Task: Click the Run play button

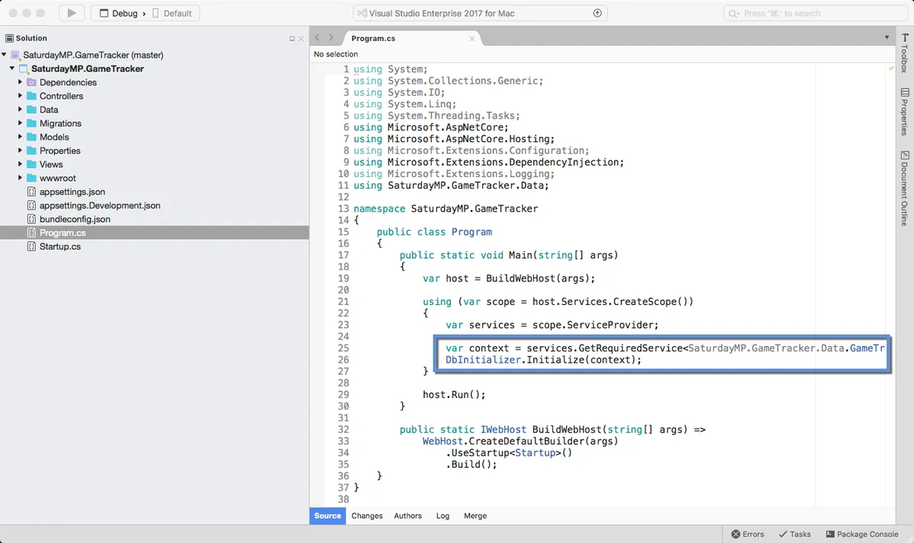Action: 71,13
